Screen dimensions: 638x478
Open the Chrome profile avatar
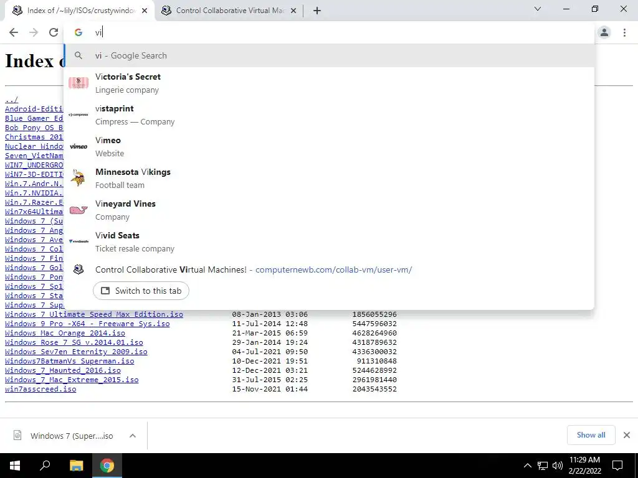604,32
